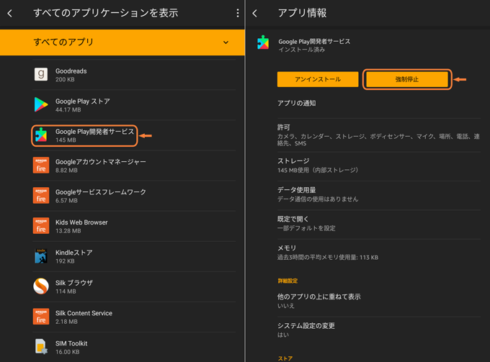The image size is (490, 362).
Task: Click the SIM Toolkit app icon
Action: [x=41, y=346]
